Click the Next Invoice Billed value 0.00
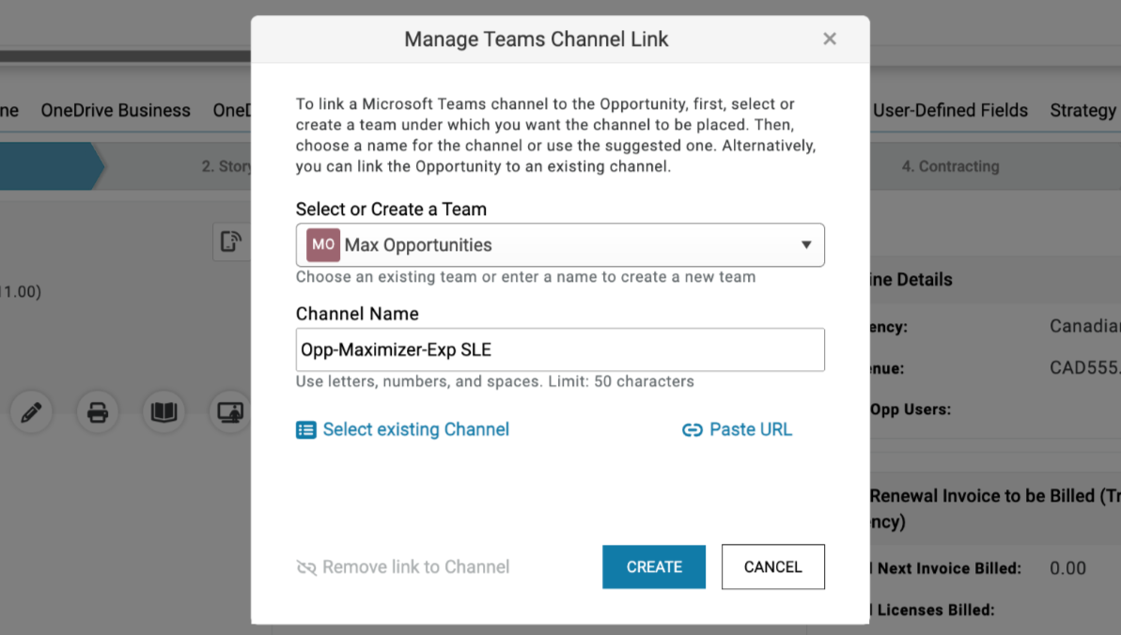Image resolution: width=1121 pixels, height=635 pixels. [x=1067, y=567]
